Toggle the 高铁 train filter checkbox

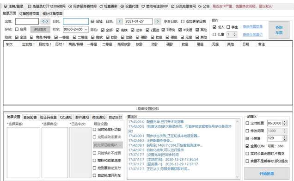click(117, 30)
